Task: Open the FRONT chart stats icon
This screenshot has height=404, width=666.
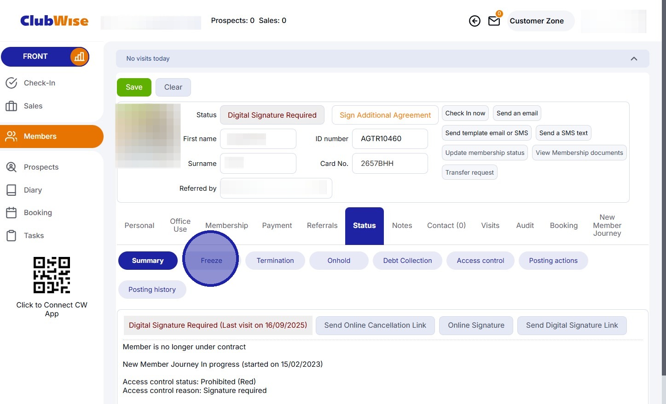Action: pos(79,57)
